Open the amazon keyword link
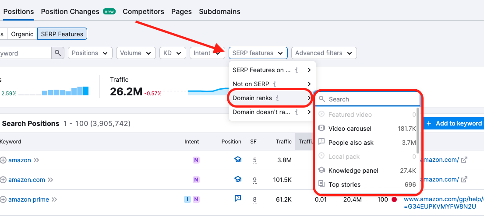Image resolution: width=484 pixels, height=220 pixels. pyautogui.click(x=20, y=160)
